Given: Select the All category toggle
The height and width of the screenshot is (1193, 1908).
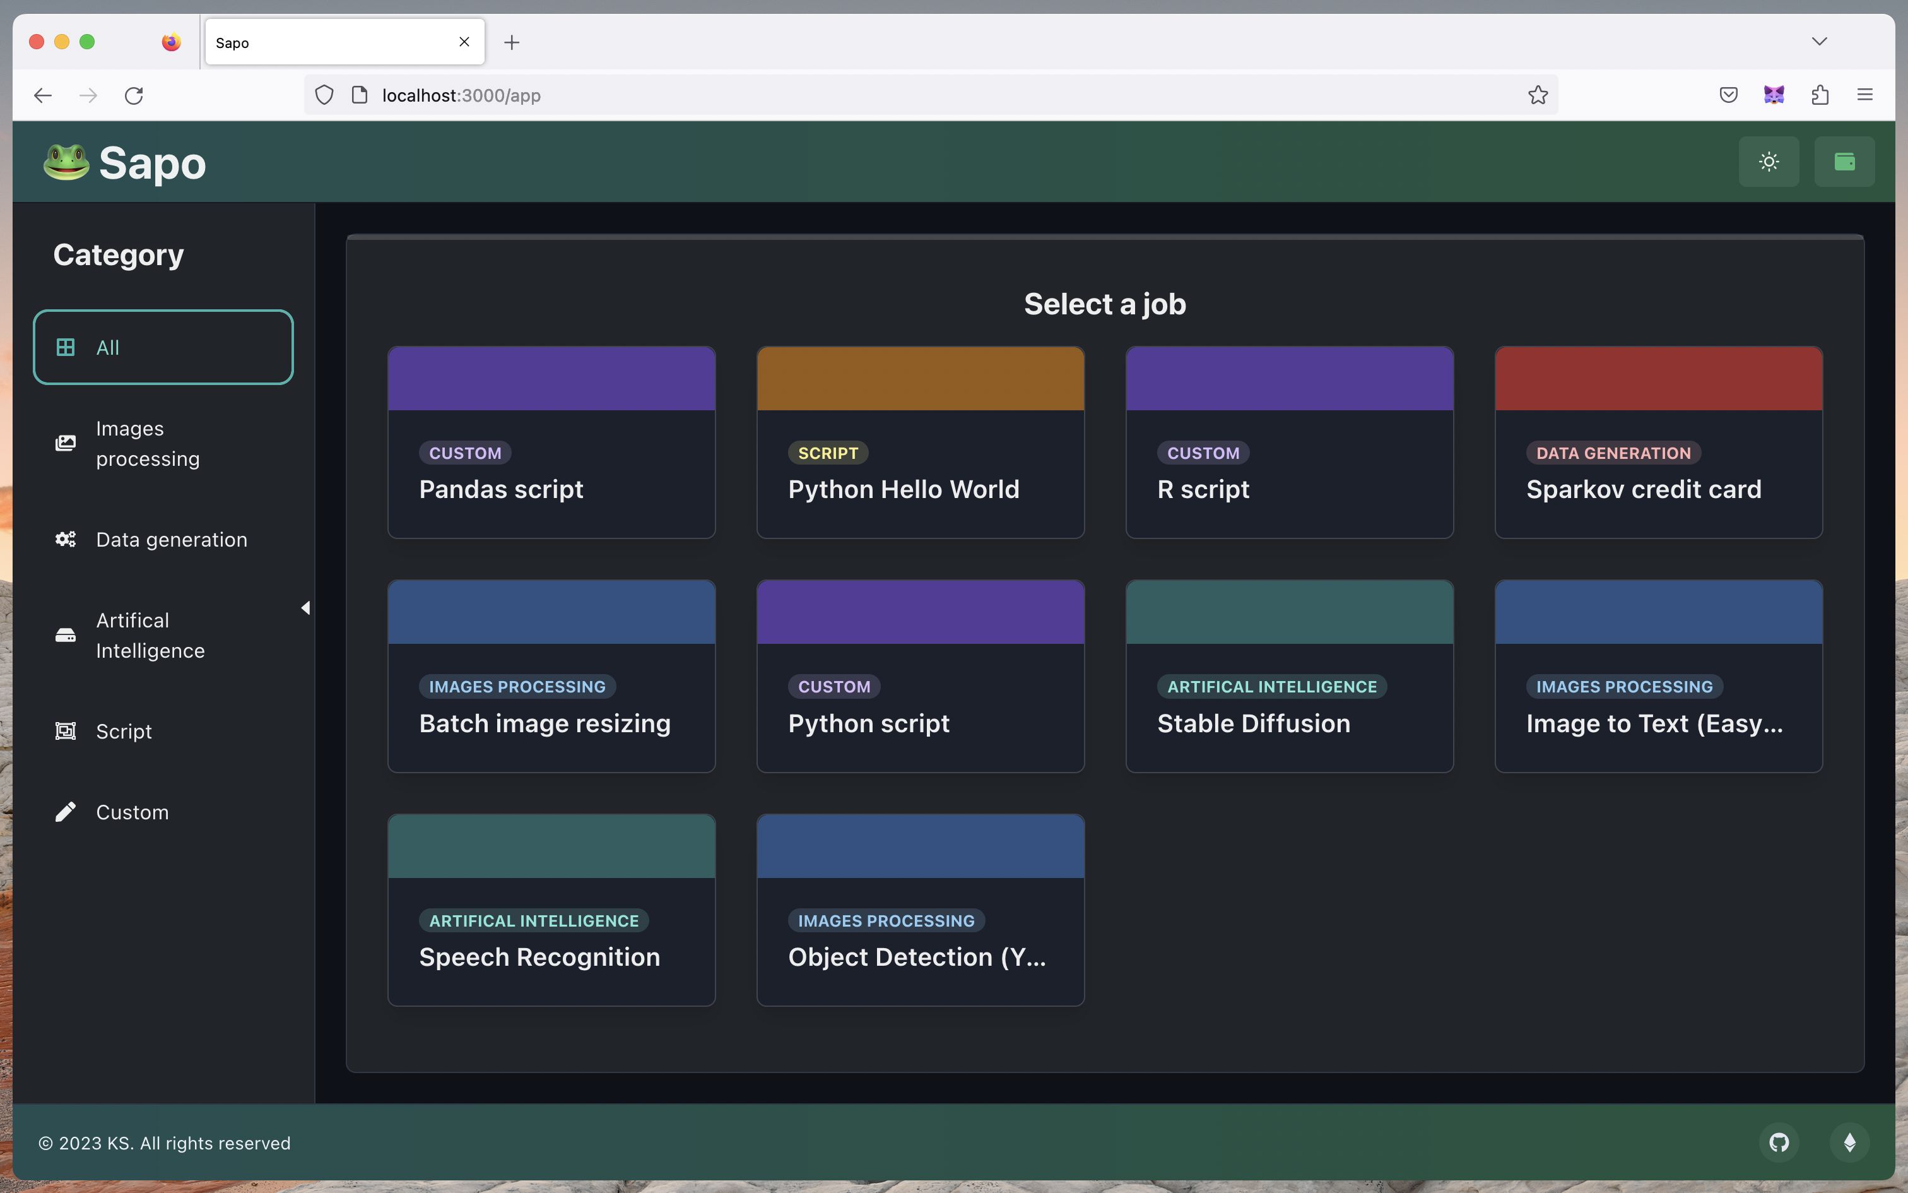Looking at the screenshot, I should (163, 347).
